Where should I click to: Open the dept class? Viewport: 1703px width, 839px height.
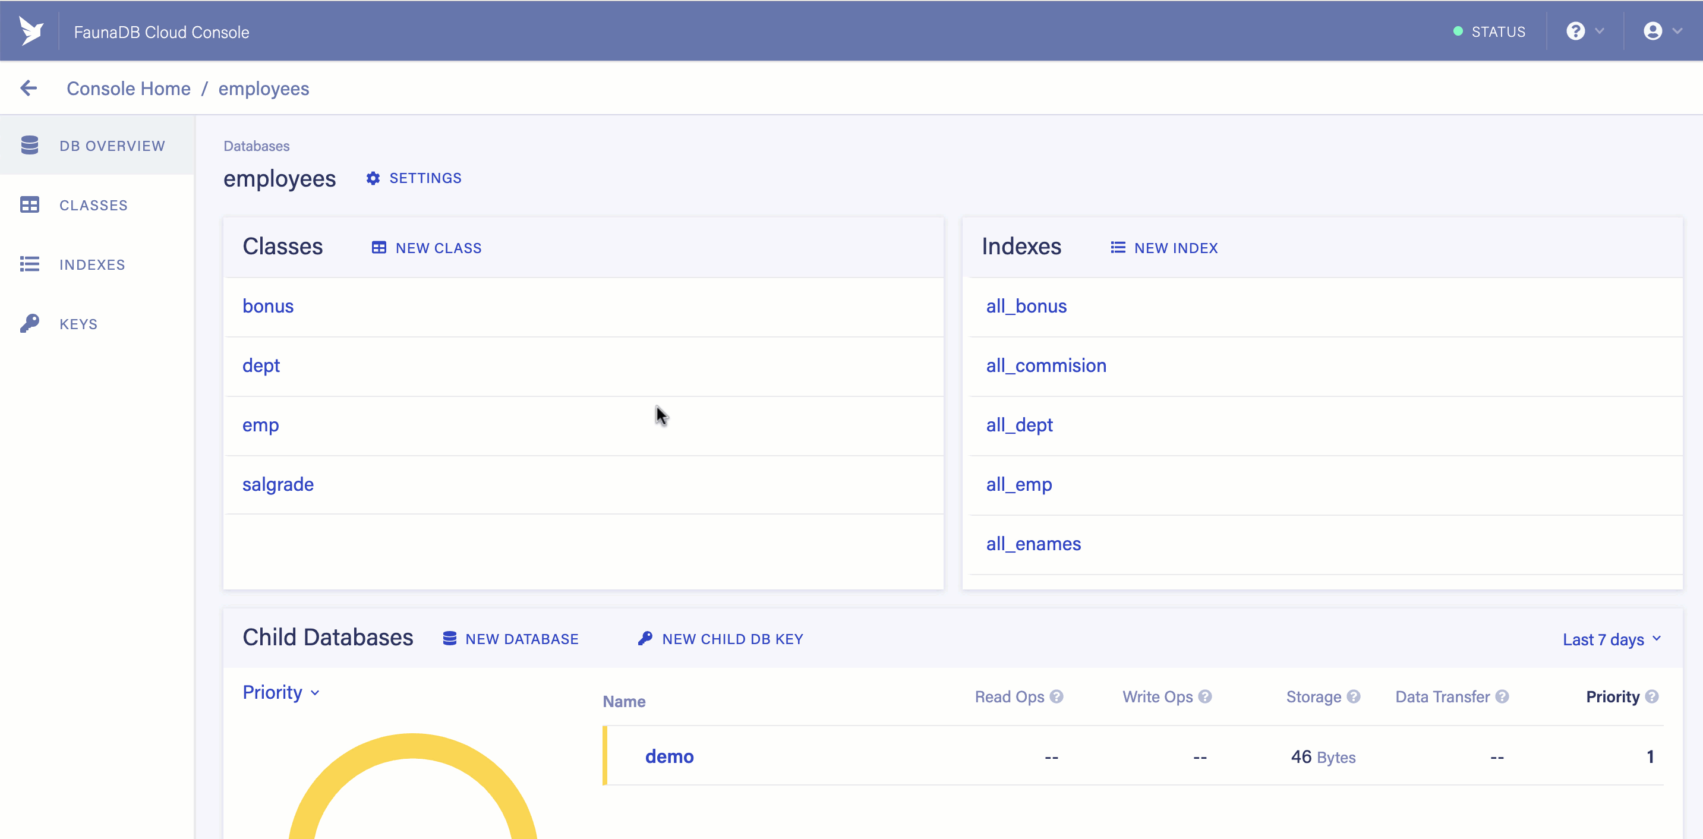(x=261, y=365)
